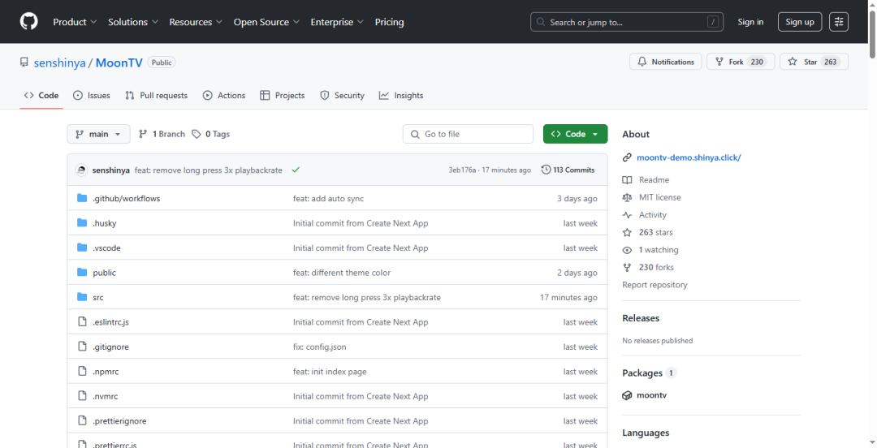Open the 0 Tags link
This screenshot has width=877, height=448.
click(211, 134)
